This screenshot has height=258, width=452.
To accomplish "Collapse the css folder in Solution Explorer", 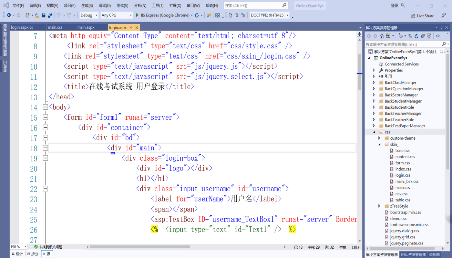I will (x=374, y=132).
